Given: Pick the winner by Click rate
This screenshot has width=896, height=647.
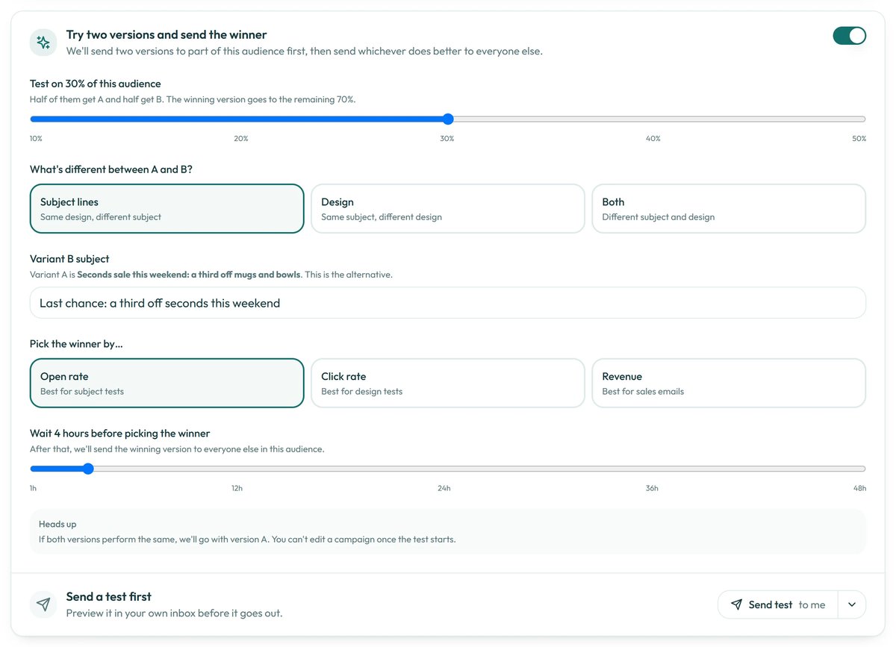Looking at the screenshot, I should 448,384.
